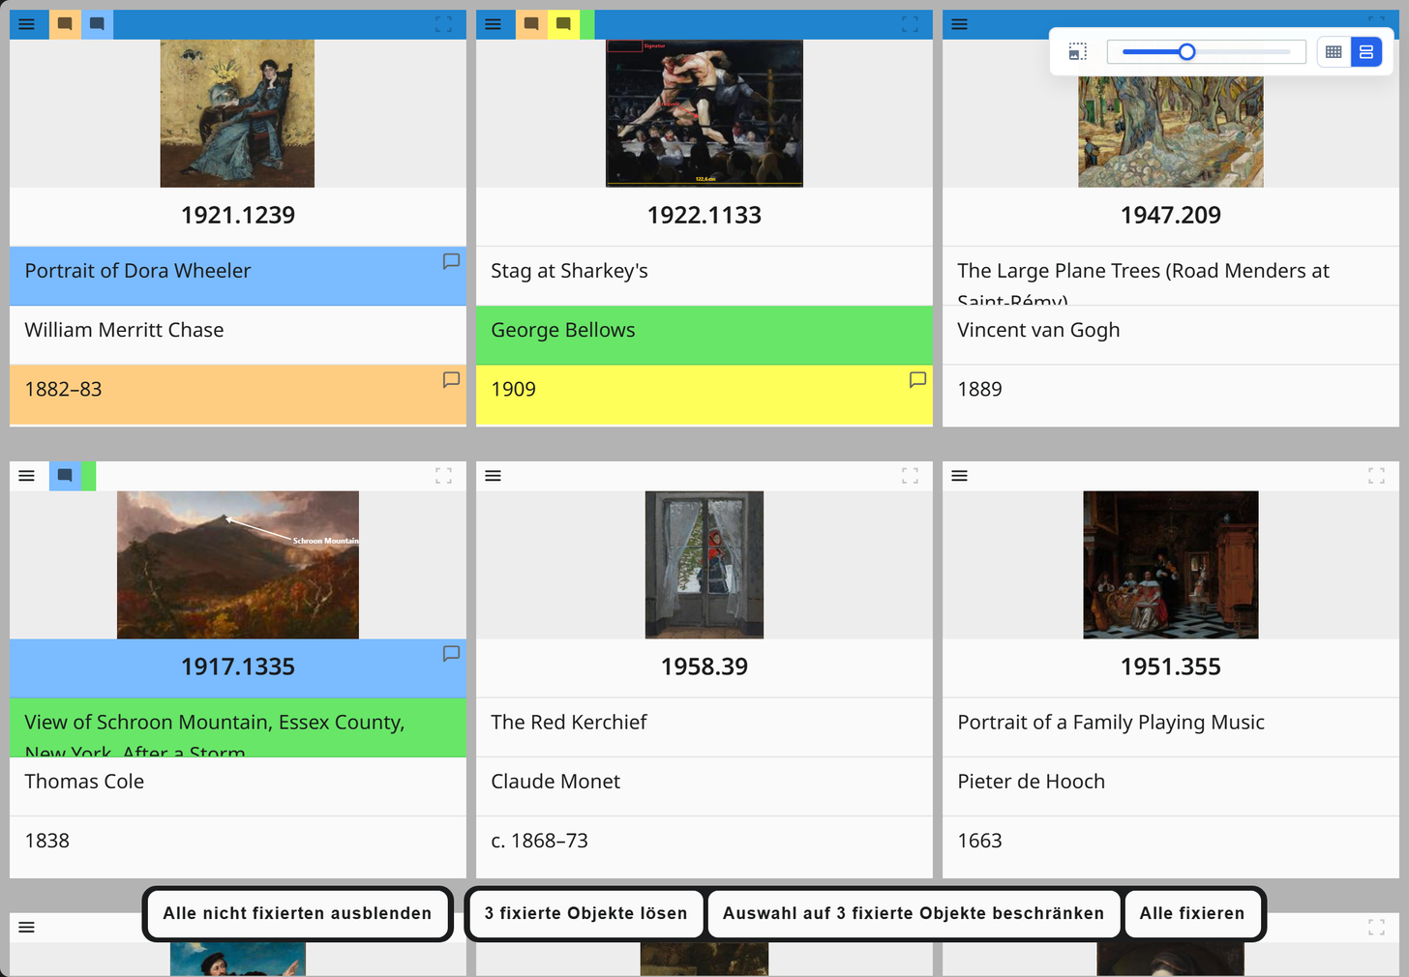Click inventory number '1917.1335'
The image size is (1409, 977).
(x=238, y=666)
